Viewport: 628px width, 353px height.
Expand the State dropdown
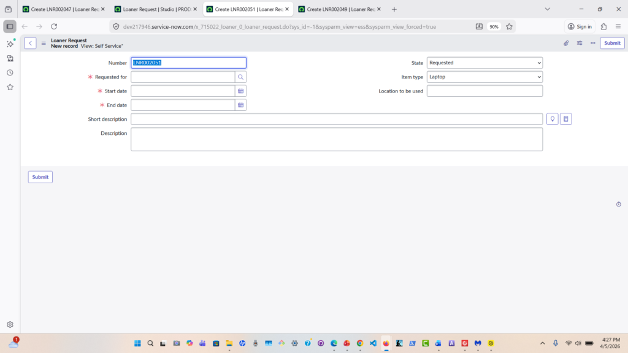pyautogui.click(x=484, y=63)
